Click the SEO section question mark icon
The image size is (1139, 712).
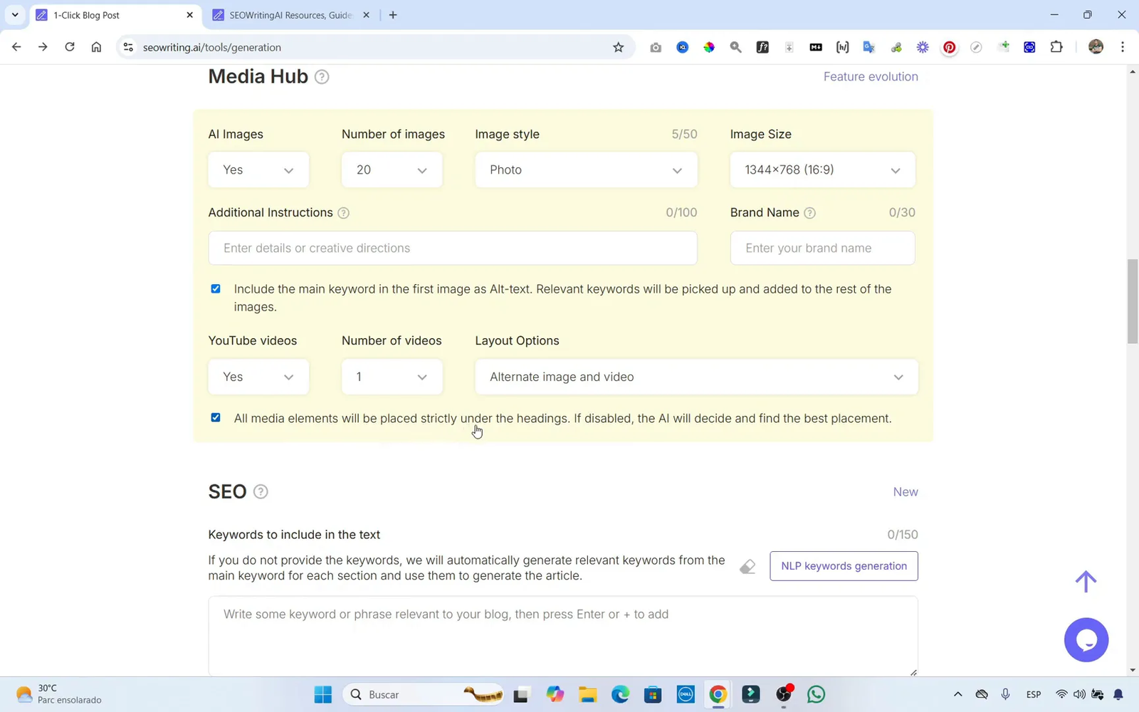[x=261, y=491]
